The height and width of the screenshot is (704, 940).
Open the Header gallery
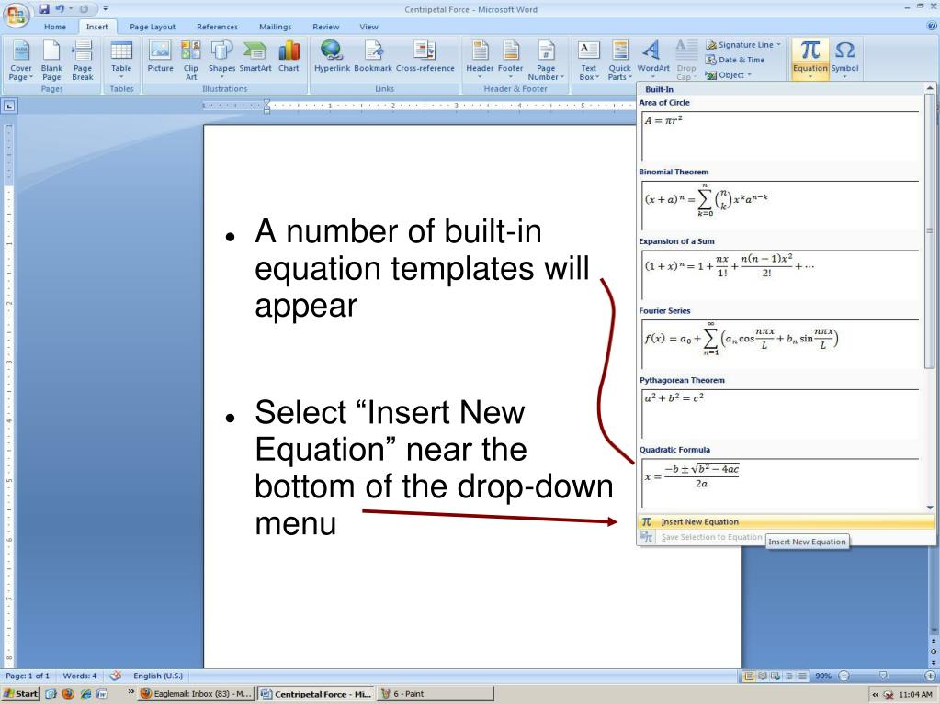click(480, 60)
